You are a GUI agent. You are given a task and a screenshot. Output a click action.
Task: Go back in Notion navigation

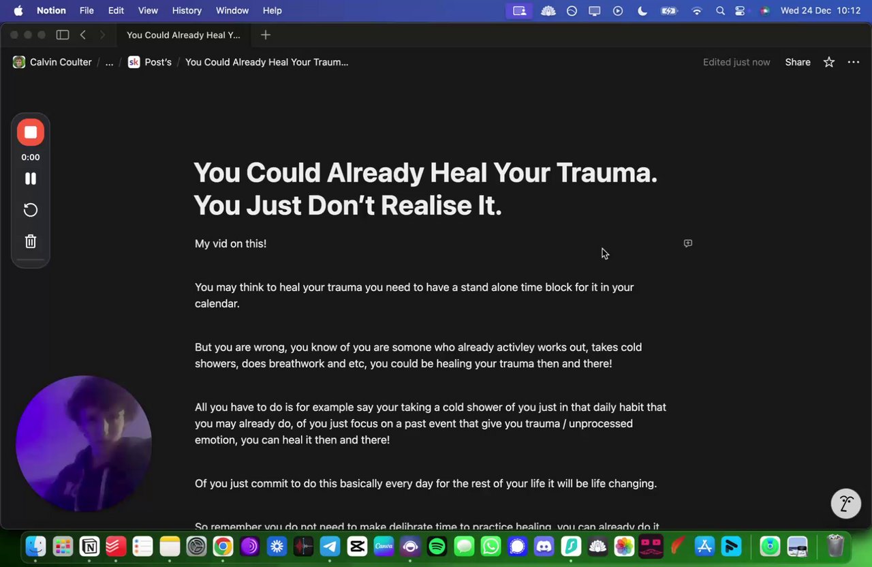tap(82, 35)
